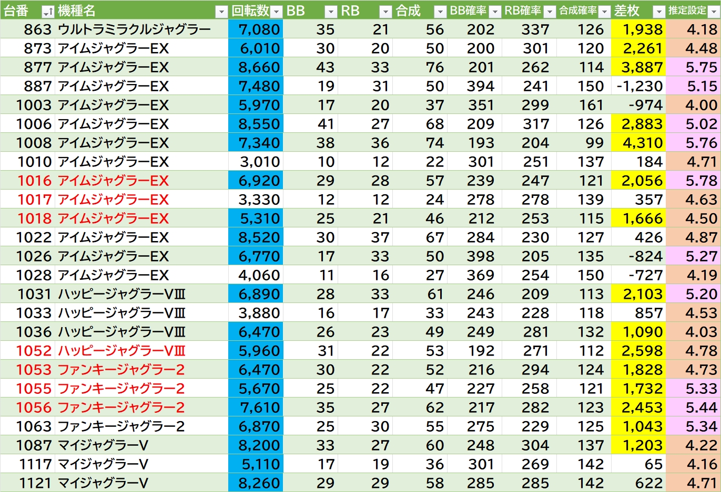Open the RB確率 column filter dropdown
This screenshot has width=721, height=492.
[x=550, y=12]
